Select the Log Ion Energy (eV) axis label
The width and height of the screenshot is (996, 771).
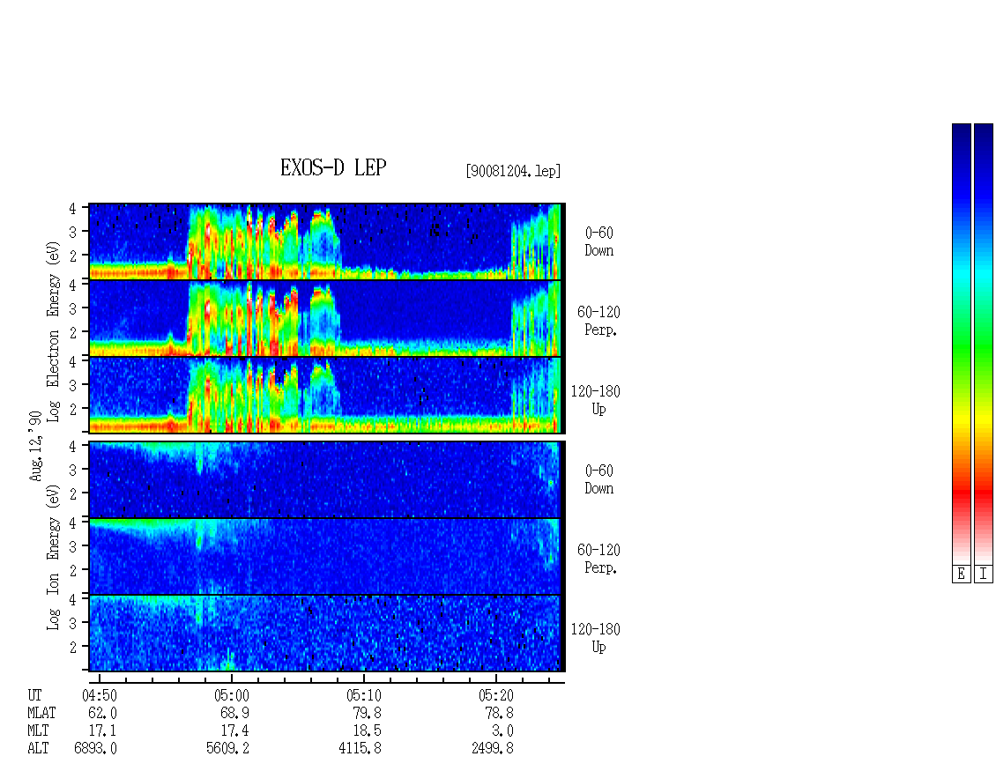click(x=53, y=556)
